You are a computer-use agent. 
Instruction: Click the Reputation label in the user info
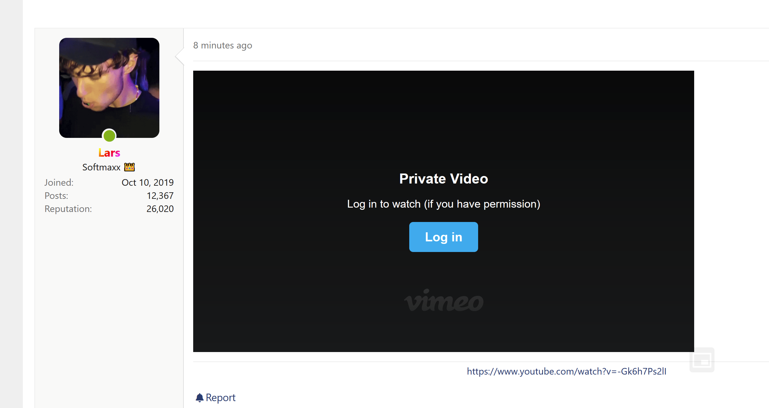pos(68,209)
